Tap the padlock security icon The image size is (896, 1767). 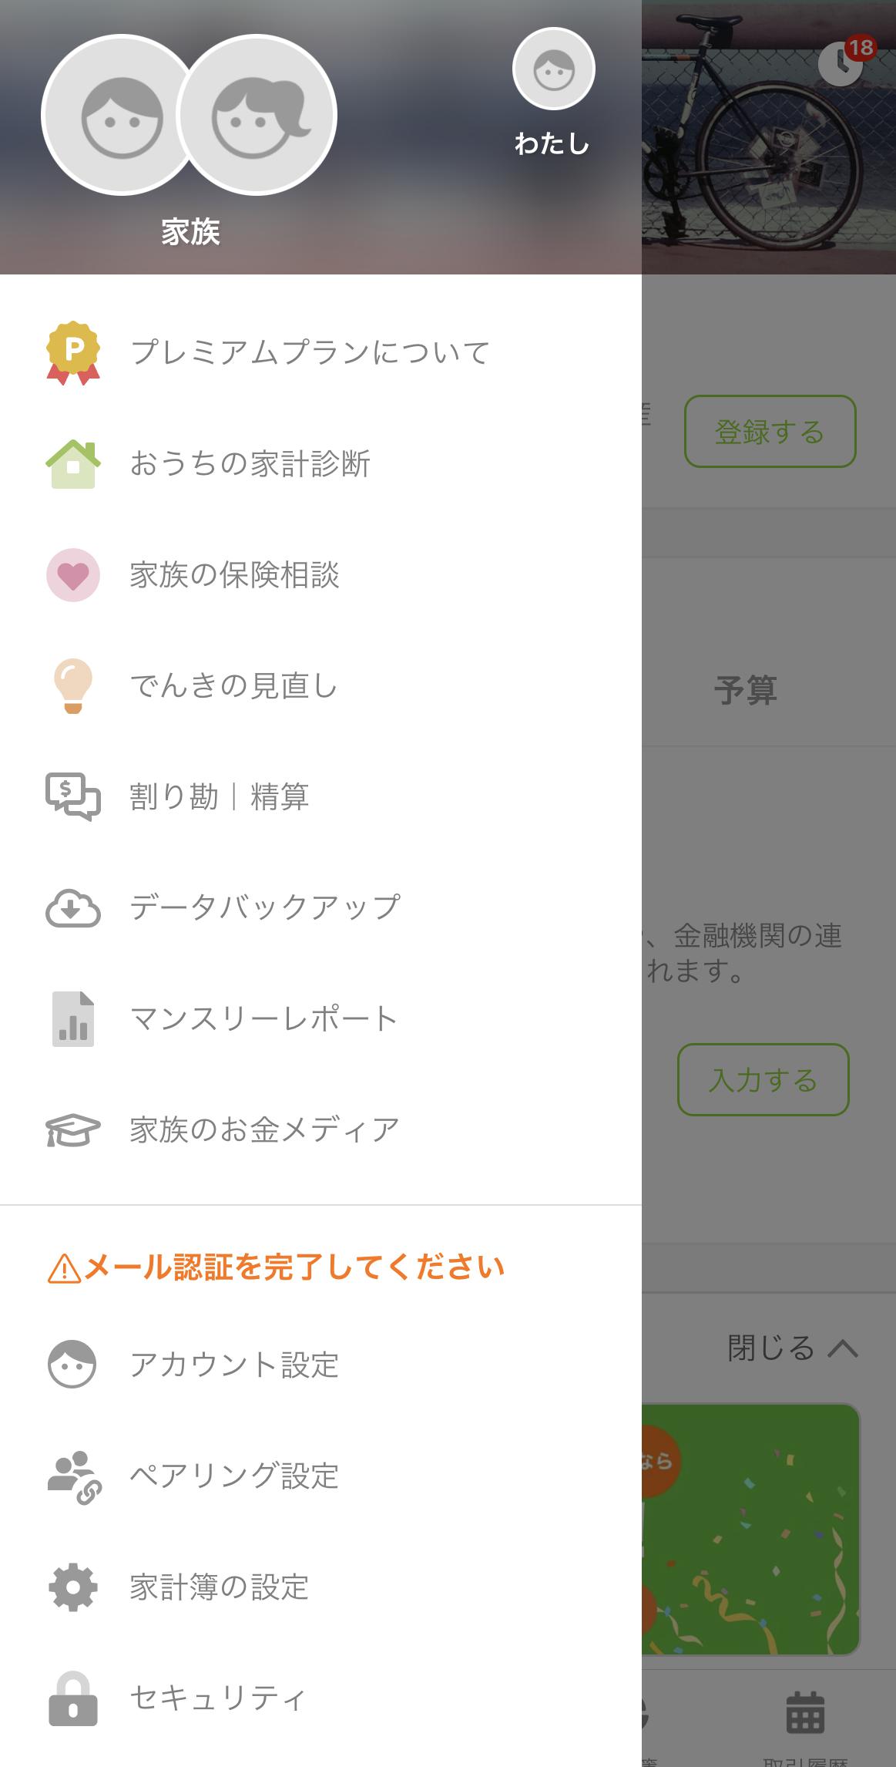point(73,1698)
